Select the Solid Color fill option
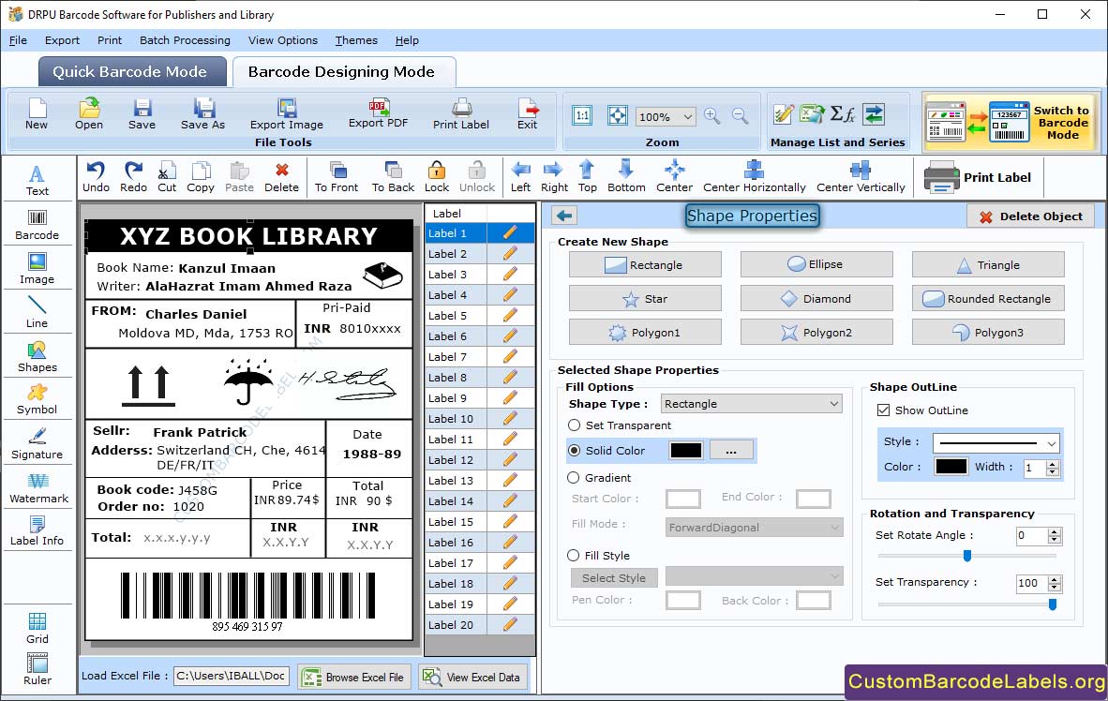 tap(575, 450)
